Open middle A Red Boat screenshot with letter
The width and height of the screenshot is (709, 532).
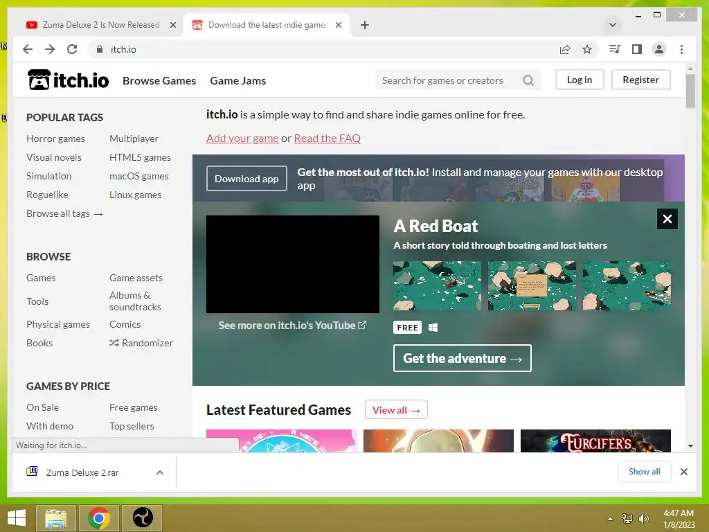(x=532, y=285)
